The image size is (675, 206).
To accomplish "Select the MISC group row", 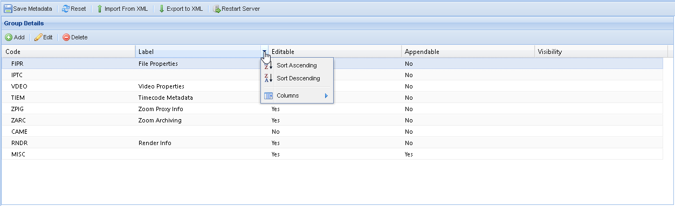I will click(x=332, y=154).
